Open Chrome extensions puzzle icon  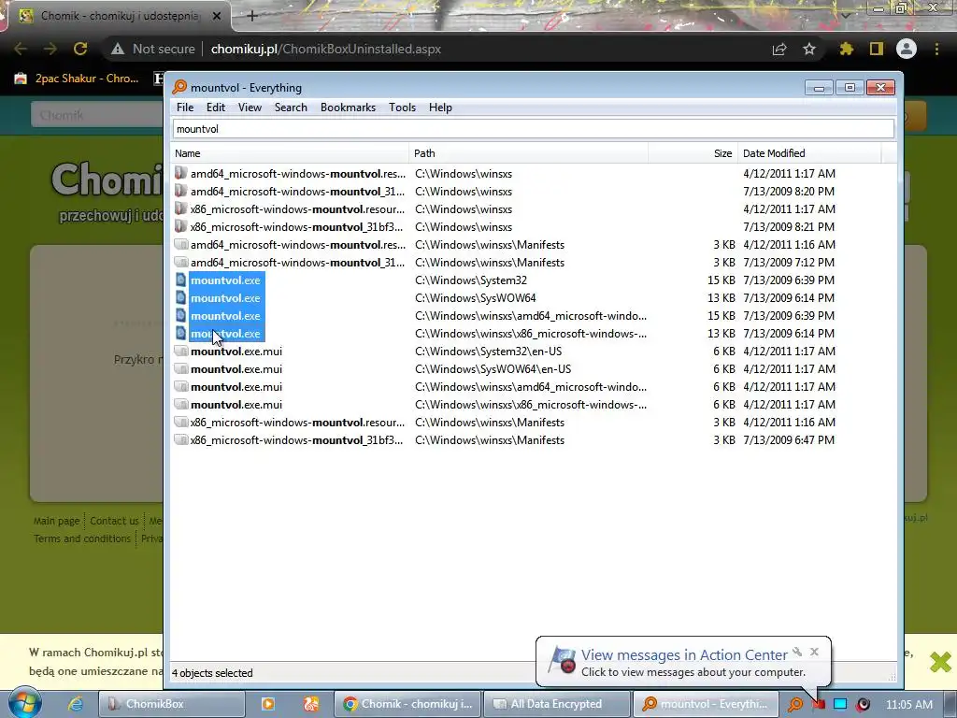point(846,49)
